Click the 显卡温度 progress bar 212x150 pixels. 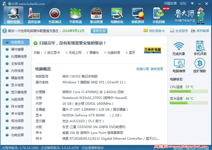(189, 103)
